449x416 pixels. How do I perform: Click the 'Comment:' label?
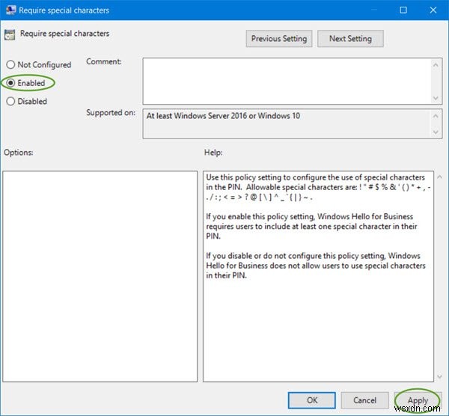coord(104,61)
